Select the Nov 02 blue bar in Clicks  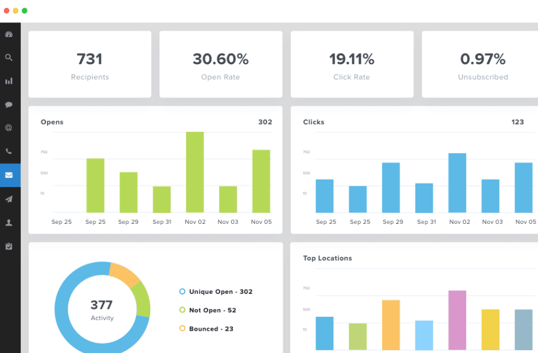[457, 183]
